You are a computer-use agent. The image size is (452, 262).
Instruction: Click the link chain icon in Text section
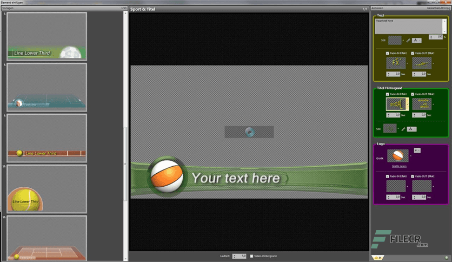[408, 41]
